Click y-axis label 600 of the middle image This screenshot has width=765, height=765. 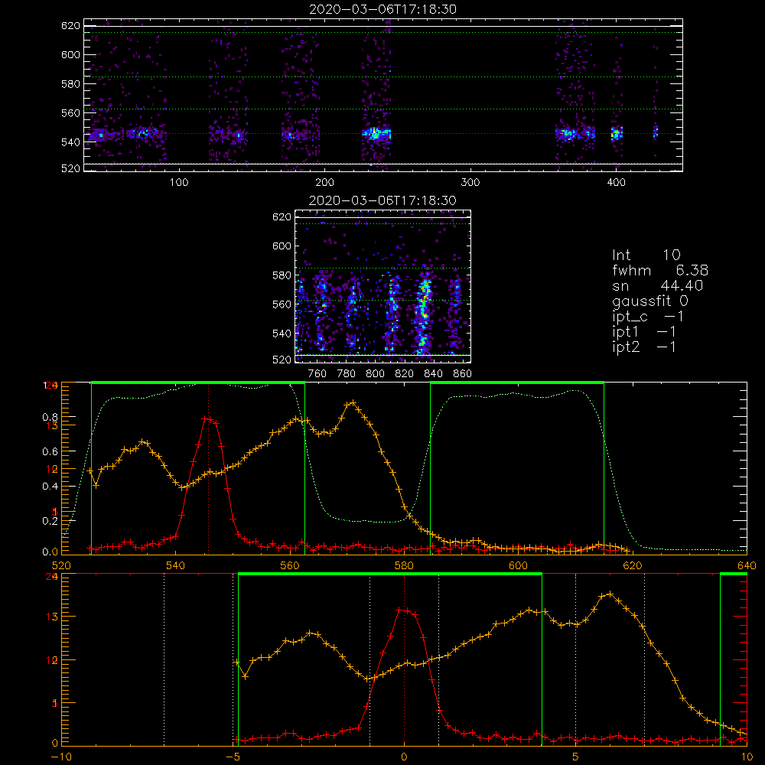(282, 246)
